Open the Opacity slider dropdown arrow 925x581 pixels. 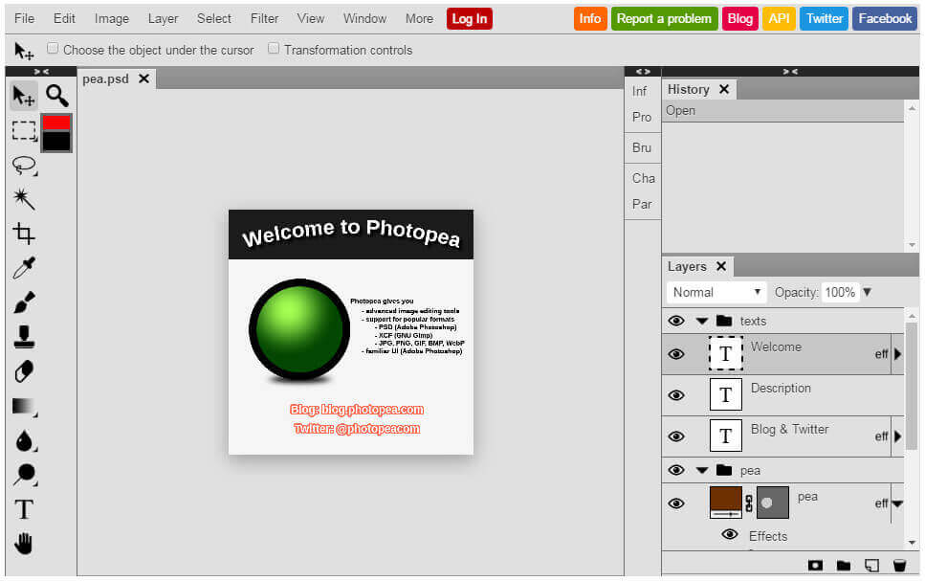[x=868, y=292]
